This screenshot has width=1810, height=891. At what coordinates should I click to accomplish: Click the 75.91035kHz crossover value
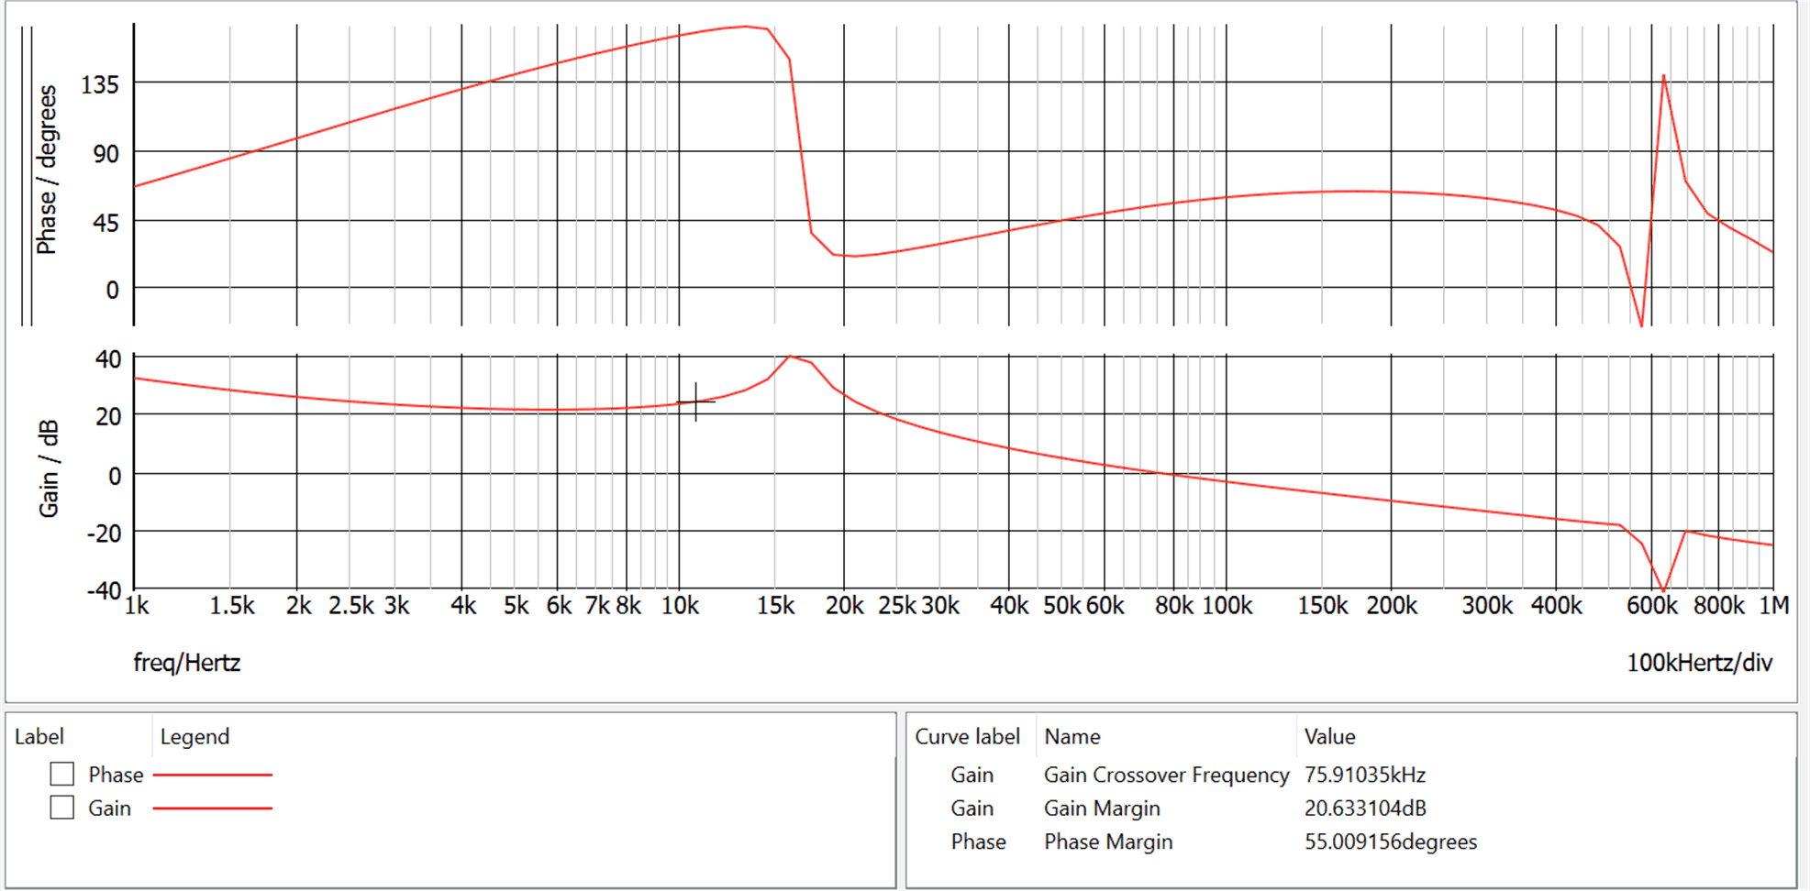1365,775
